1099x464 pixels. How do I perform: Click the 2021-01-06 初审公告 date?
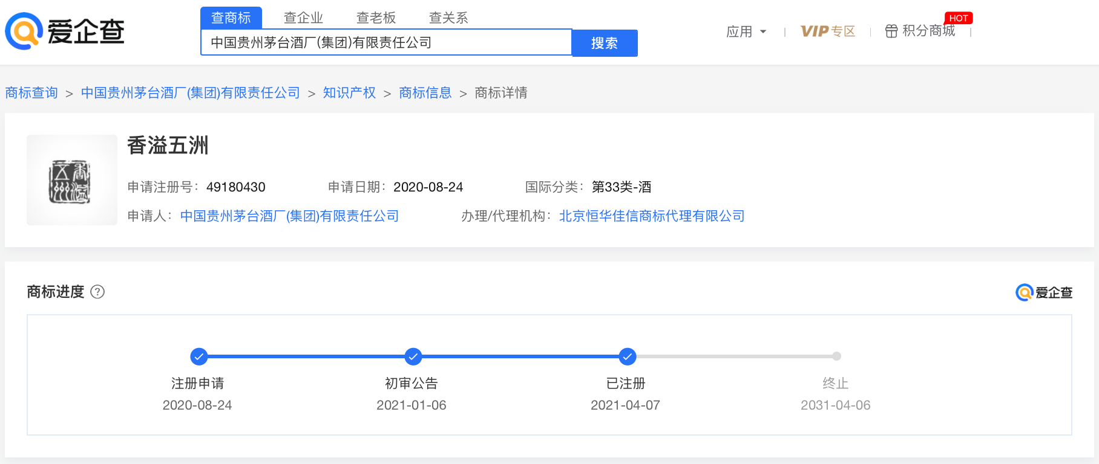pyautogui.click(x=412, y=405)
